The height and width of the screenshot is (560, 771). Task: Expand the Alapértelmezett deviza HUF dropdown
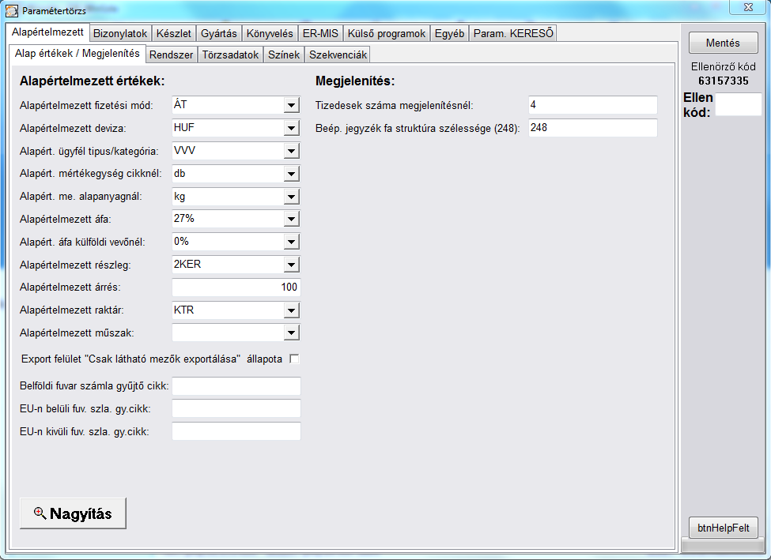(x=292, y=128)
